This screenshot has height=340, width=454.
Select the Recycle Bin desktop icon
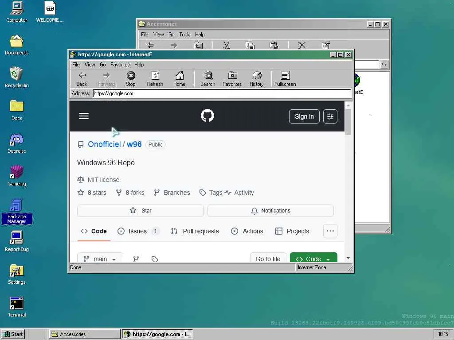(x=16, y=77)
